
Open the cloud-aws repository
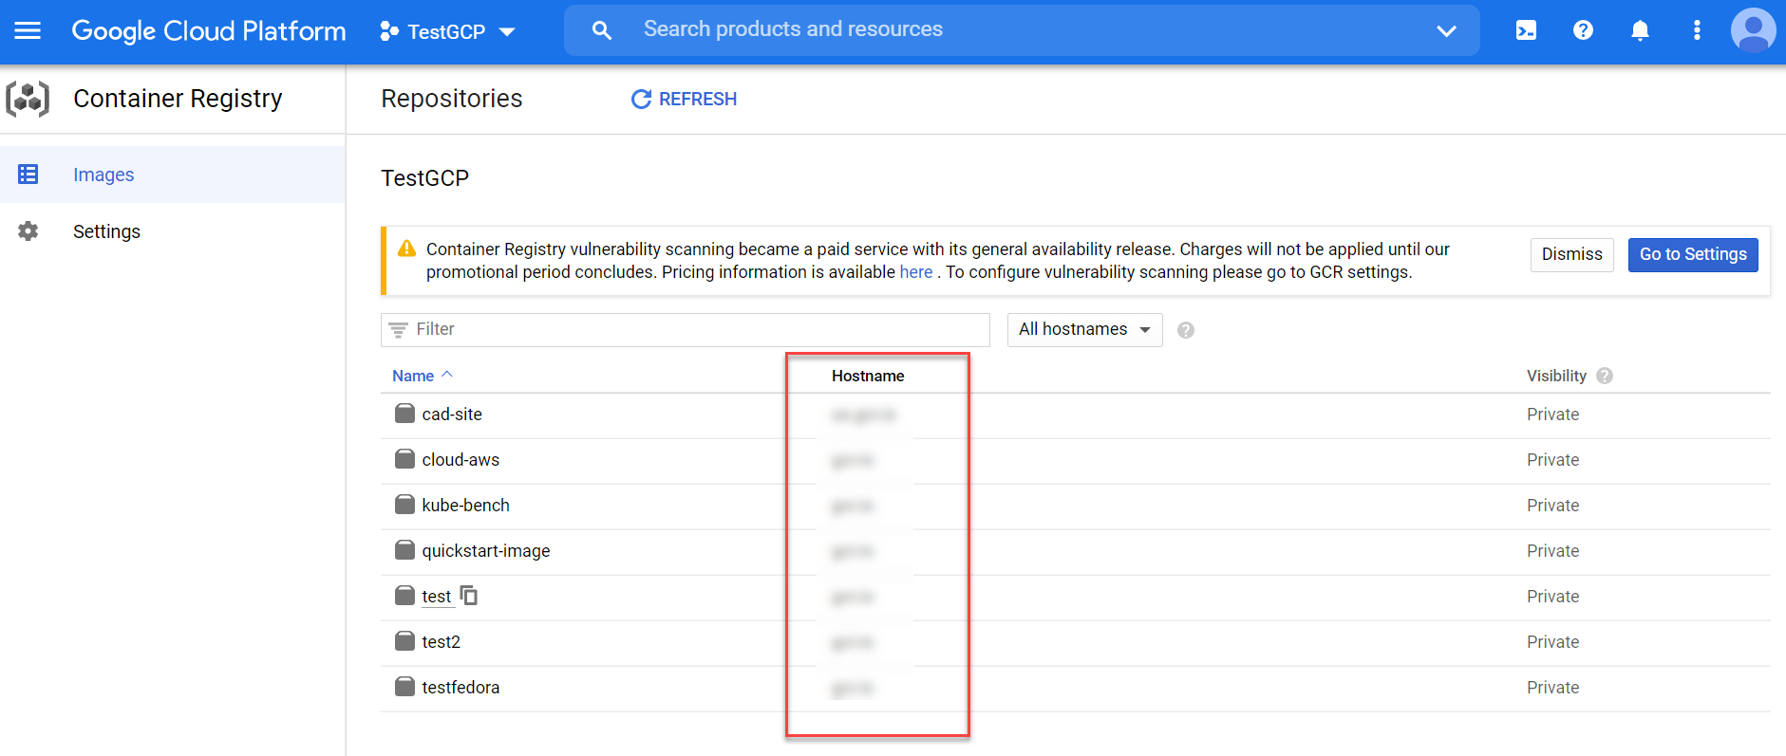click(x=461, y=460)
